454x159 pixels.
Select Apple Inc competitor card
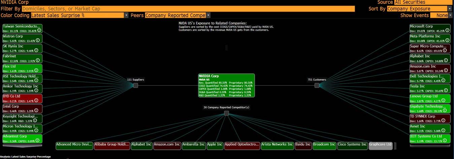(x=215, y=146)
